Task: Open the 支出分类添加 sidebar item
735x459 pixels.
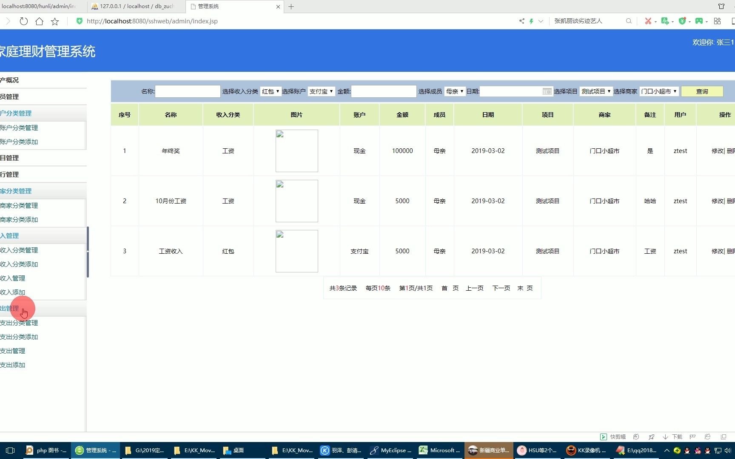Action: click(x=19, y=337)
